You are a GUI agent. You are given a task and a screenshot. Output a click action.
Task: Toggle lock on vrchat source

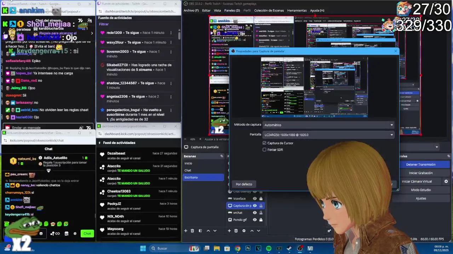(x=261, y=213)
